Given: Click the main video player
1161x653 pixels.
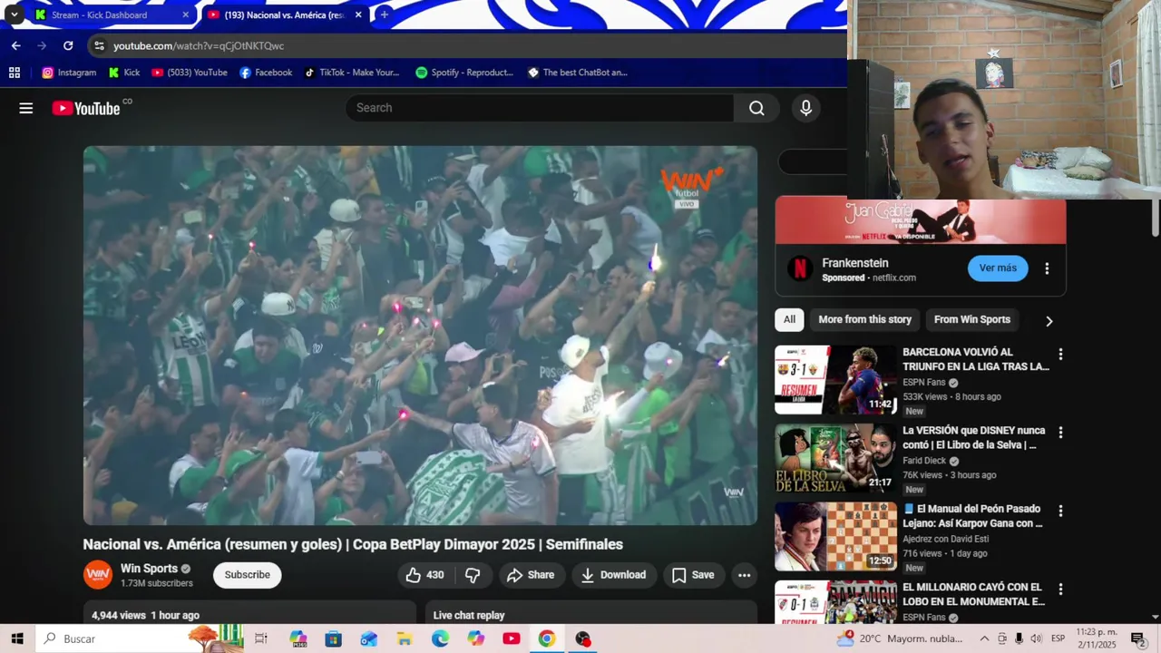Looking at the screenshot, I should click(x=420, y=336).
